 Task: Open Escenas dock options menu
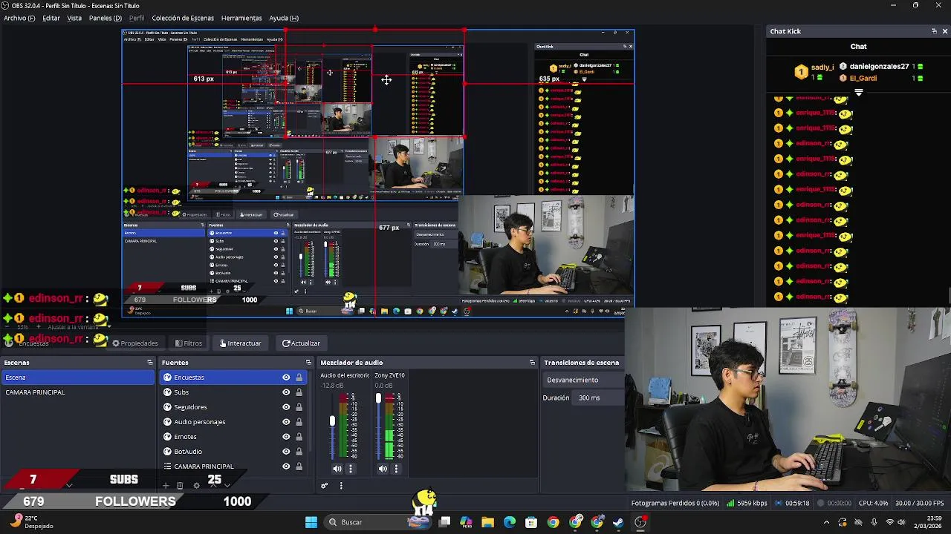pos(150,363)
